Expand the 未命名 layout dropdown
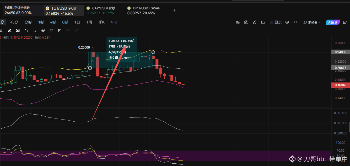350x166 pixels. click(312, 22)
